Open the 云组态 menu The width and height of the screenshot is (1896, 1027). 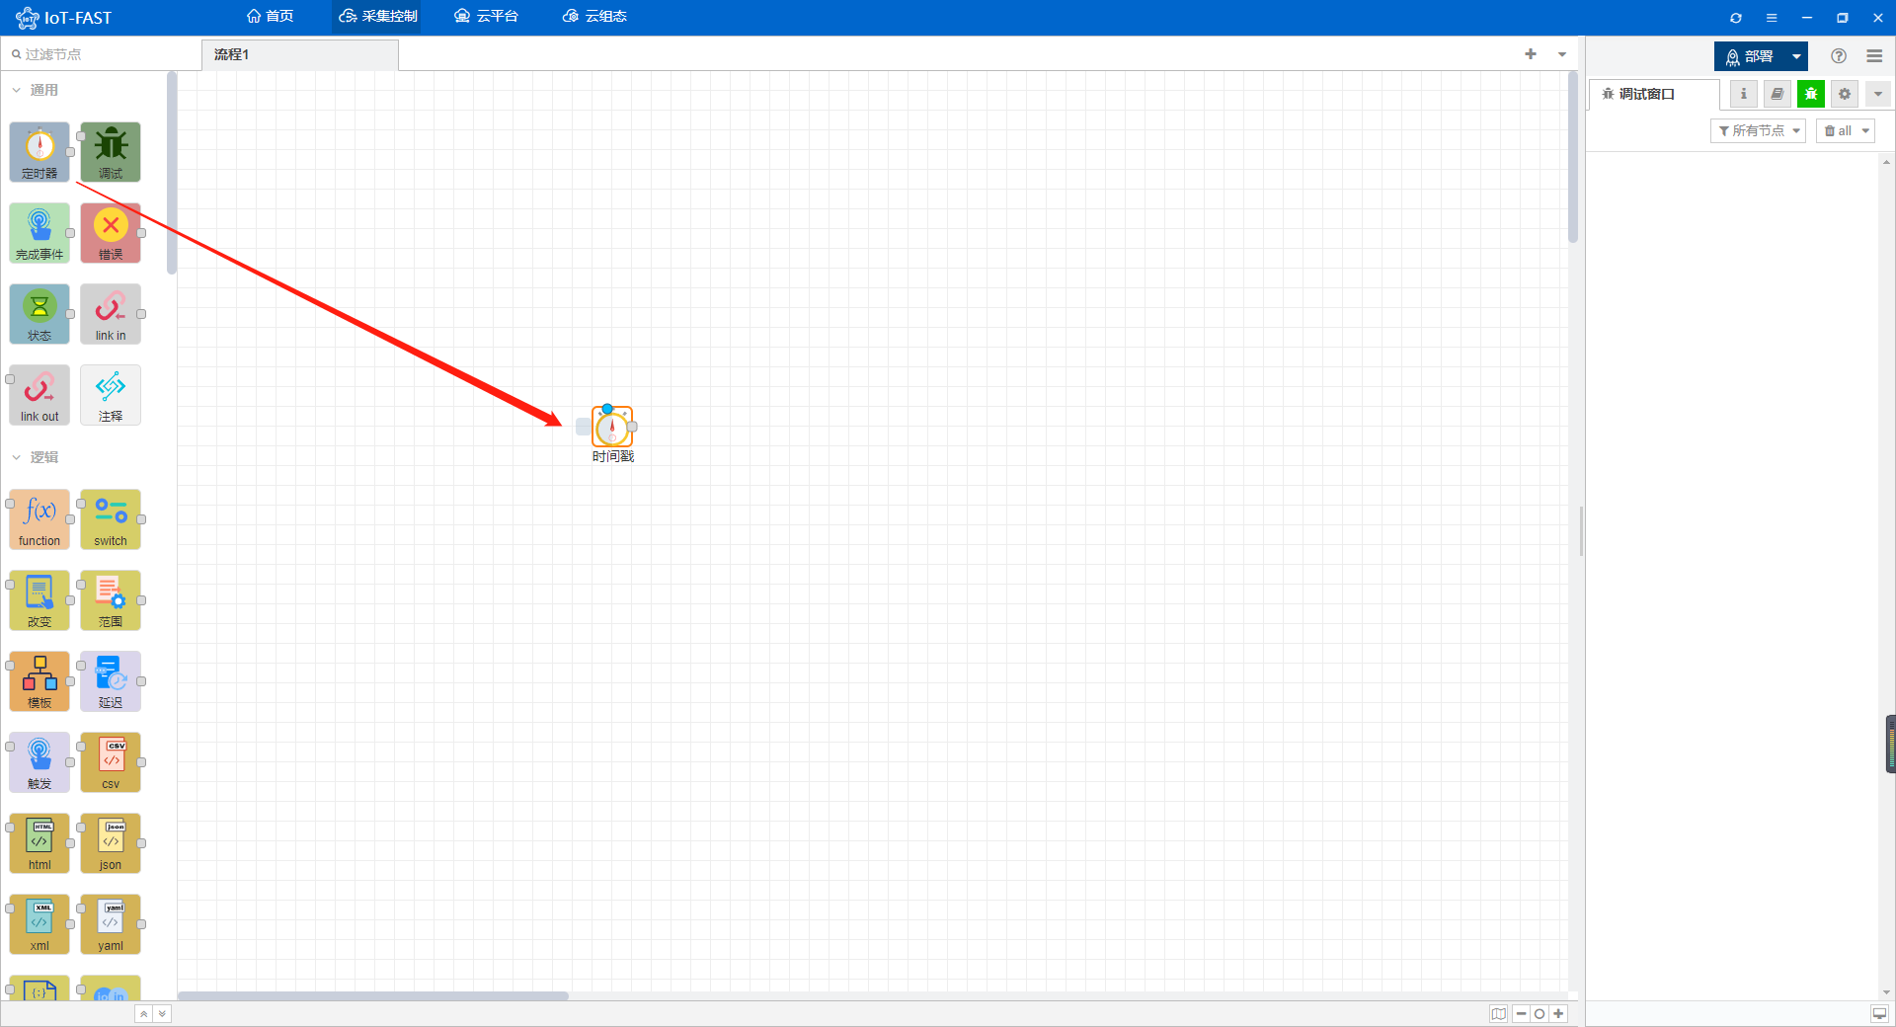coord(595,17)
